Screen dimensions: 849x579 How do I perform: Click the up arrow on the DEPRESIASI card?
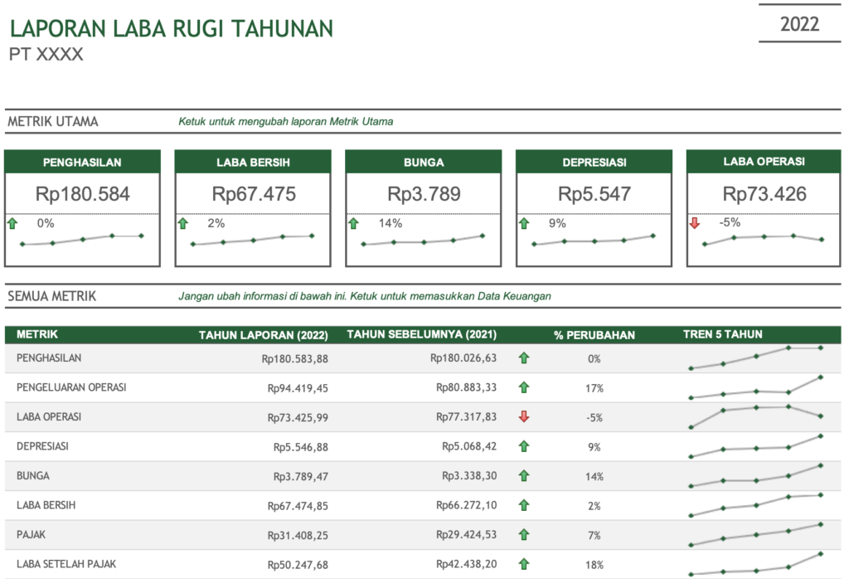(525, 223)
